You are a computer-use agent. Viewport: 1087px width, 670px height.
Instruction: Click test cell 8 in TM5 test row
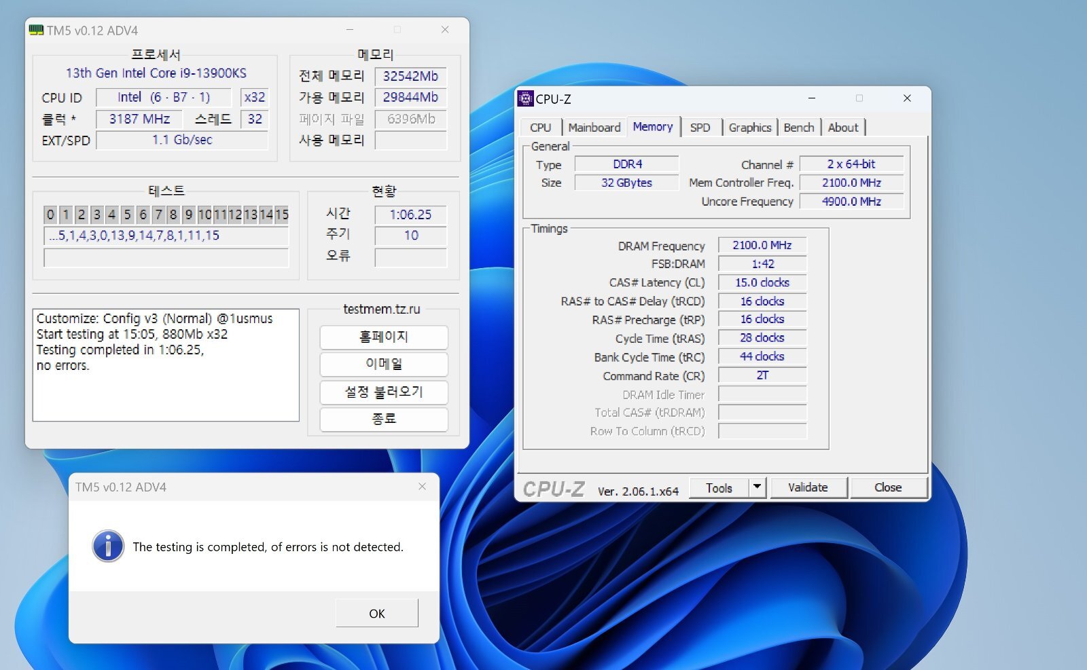(x=173, y=215)
